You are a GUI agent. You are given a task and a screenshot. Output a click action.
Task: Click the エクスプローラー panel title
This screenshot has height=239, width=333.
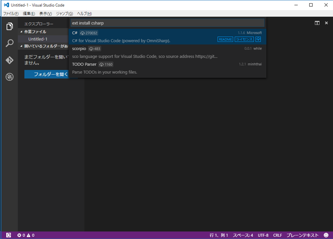click(x=39, y=24)
